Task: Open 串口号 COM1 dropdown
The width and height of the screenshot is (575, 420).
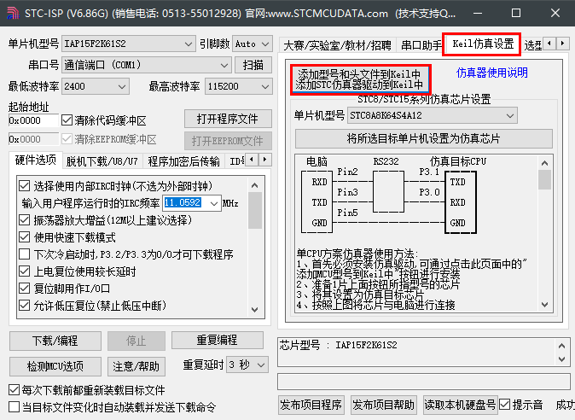Action: [x=147, y=65]
